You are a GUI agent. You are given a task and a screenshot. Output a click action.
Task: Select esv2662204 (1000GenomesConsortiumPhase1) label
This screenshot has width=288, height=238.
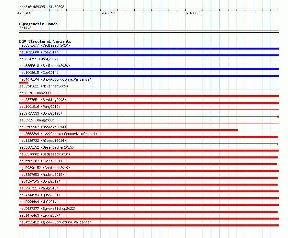(58, 134)
